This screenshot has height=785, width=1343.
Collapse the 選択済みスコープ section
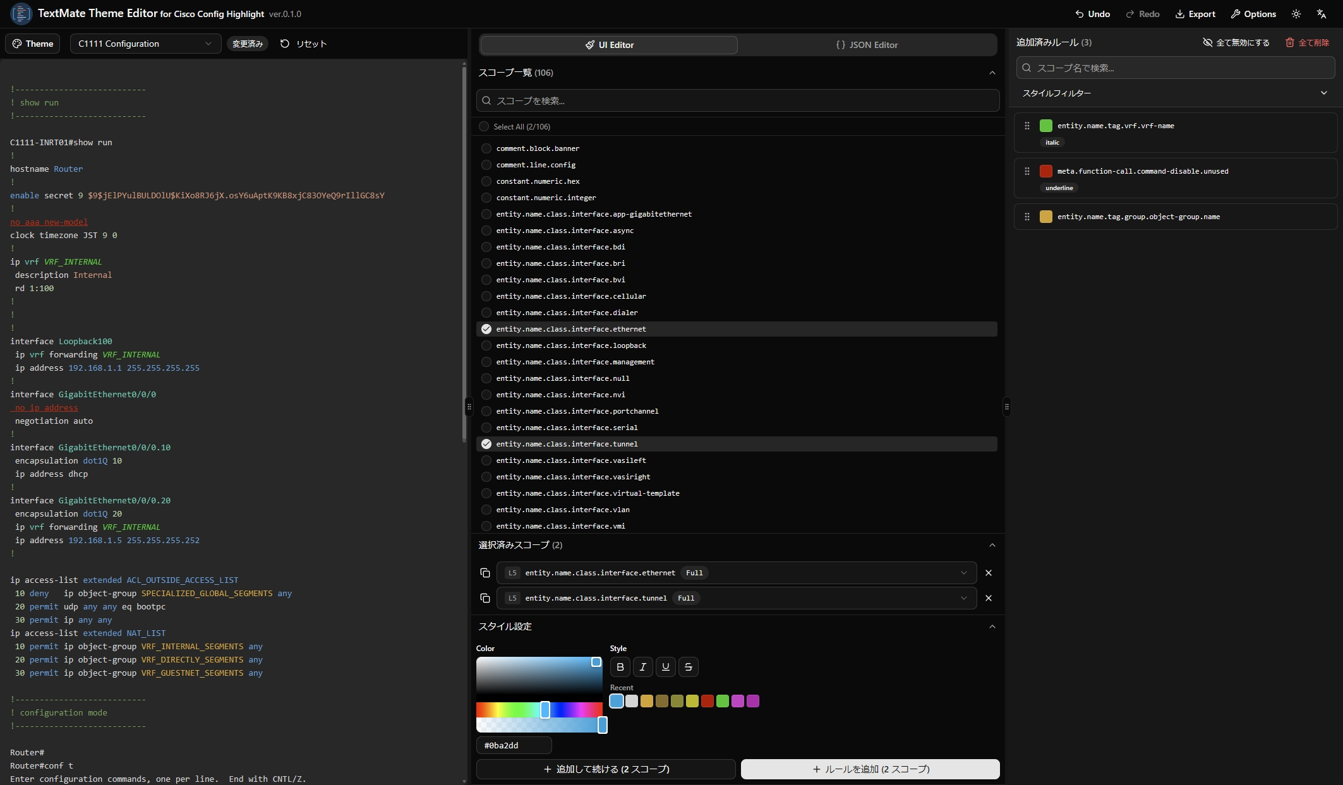pyautogui.click(x=992, y=545)
